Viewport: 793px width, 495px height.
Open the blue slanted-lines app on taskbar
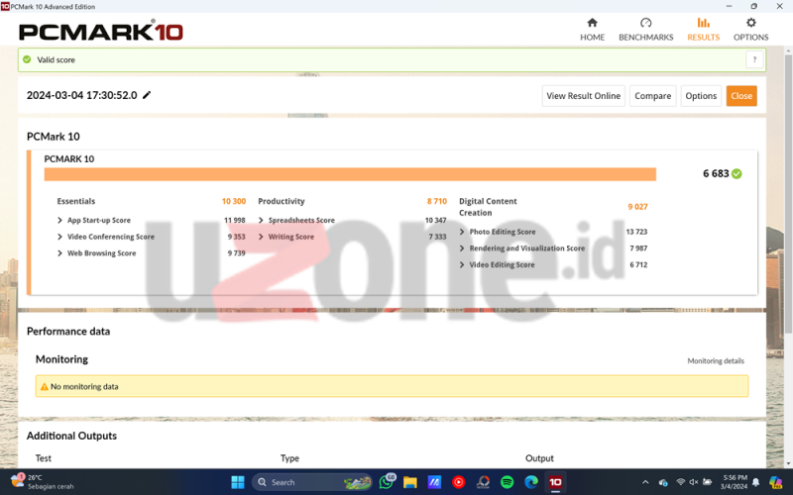(434, 482)
